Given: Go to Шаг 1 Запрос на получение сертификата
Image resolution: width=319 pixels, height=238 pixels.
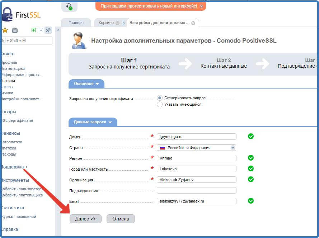Looking at the screenshot, I should pyautogui.click(x=129, y=63).
